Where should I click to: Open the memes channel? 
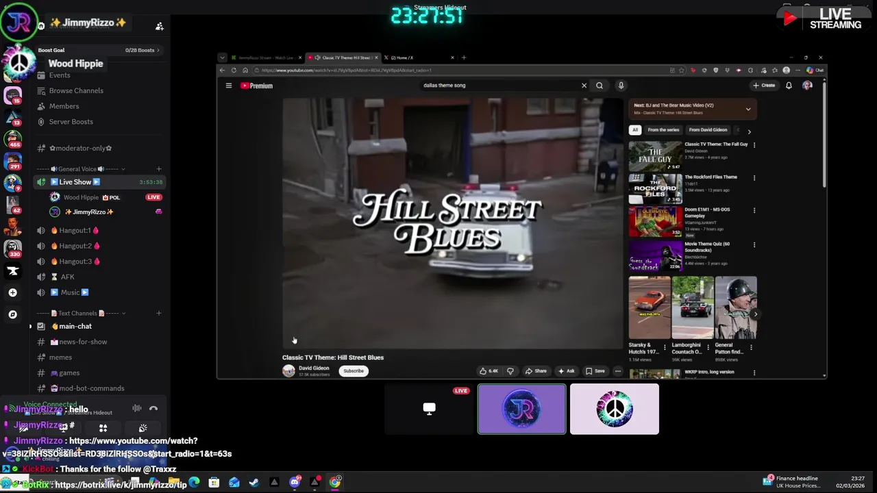(60, 357)
